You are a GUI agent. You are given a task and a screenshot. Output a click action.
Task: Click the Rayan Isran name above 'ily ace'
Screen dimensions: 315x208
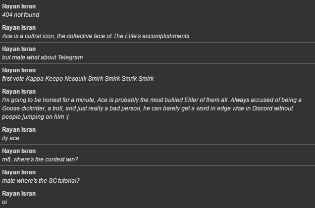(19, 130)
